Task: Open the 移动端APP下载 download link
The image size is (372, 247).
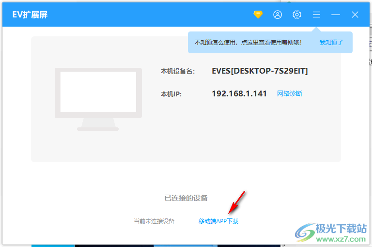Action: 218,221
